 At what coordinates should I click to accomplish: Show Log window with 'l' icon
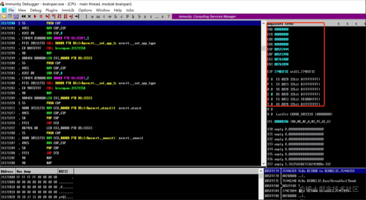[86, 16]
